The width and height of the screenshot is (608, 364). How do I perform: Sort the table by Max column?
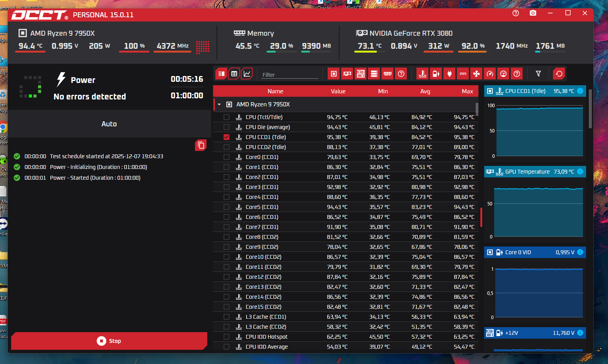468,91
